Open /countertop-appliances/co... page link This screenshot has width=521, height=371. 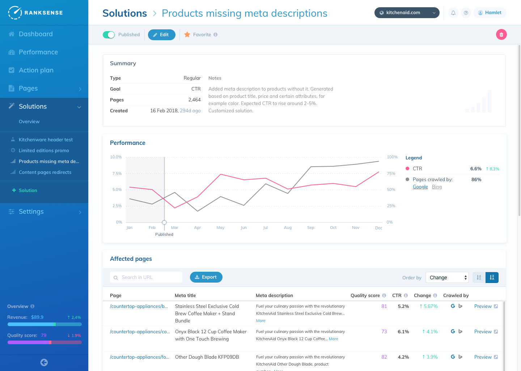(140, 332)
